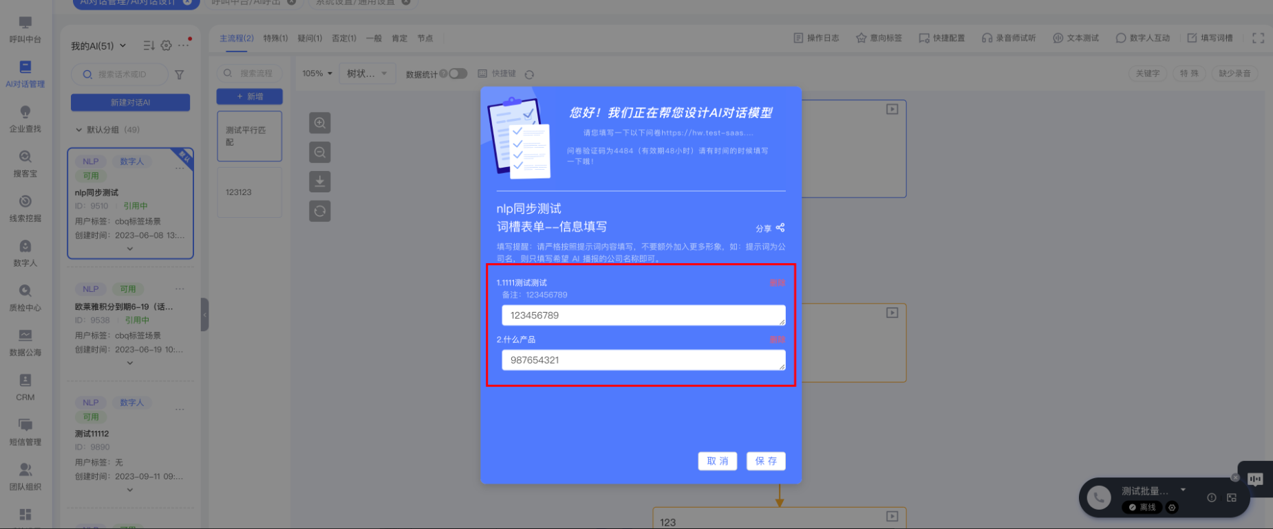Switch to the 特殊(1) tab

pos(275,38)
